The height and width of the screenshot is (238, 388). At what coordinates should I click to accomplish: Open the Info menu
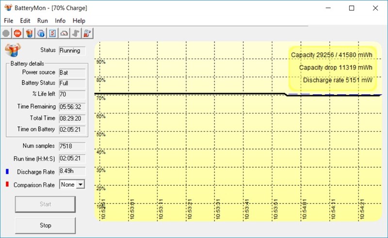point(60,21)
